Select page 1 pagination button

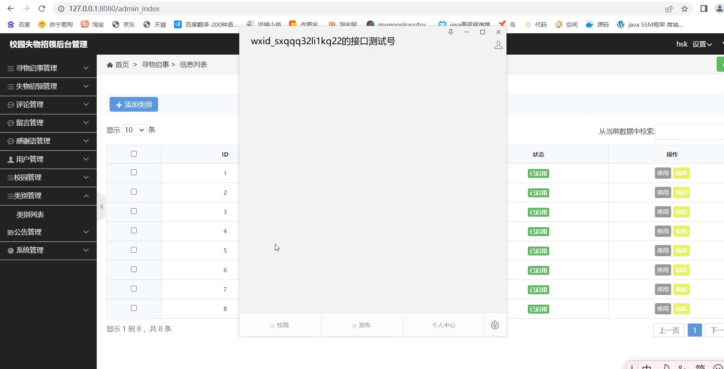(694, 330)
